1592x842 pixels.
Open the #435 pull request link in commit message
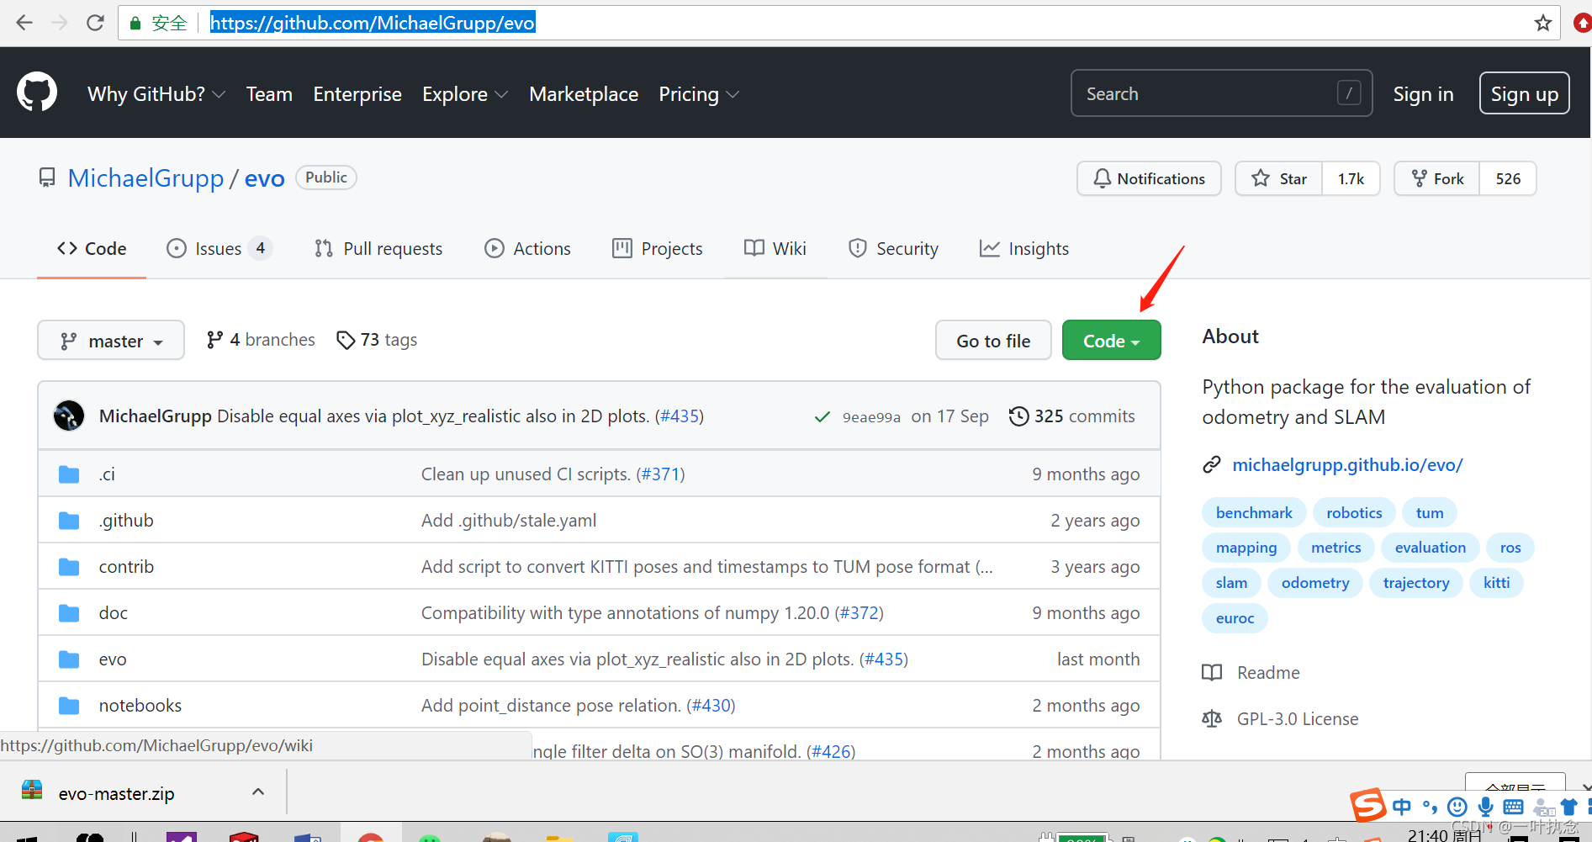tap(680, 416)
